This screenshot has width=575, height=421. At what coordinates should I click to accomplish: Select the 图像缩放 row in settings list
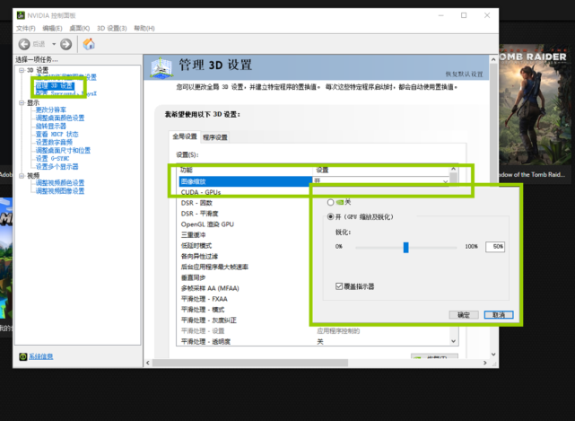click(246, 181)
